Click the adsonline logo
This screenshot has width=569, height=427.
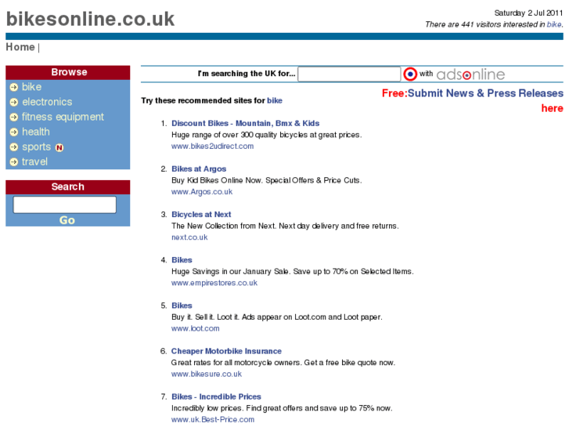(x=470, y=74)
